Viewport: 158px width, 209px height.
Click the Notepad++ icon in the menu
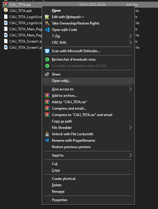[x=47, y=17]
